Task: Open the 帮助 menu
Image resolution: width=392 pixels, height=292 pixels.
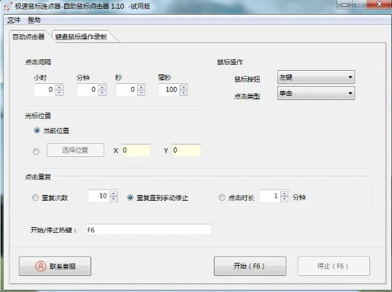Action: click(x=34, y=20)
